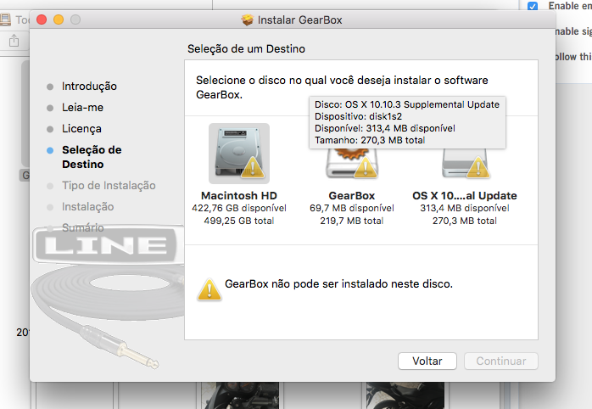Toggle the 'Enable' checkbox in background window

(x=532, y=6)
